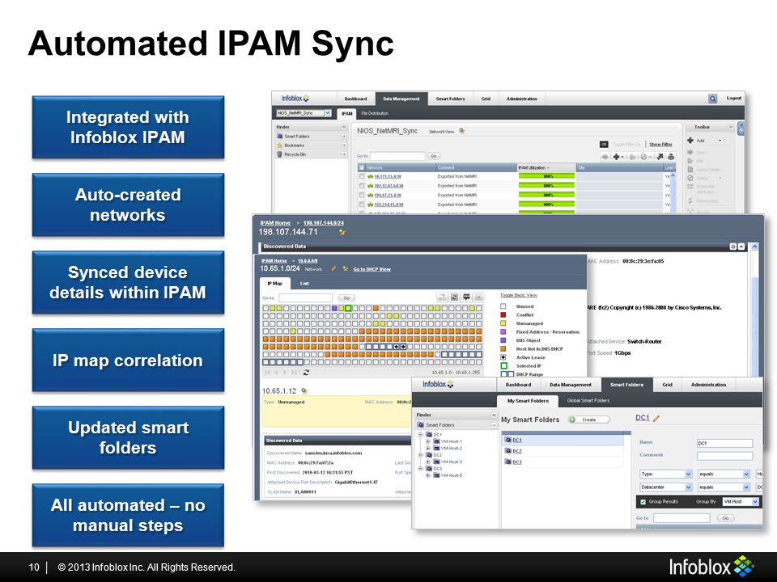Switch to the List tab beside IP Map

click(x=304, y=284)
